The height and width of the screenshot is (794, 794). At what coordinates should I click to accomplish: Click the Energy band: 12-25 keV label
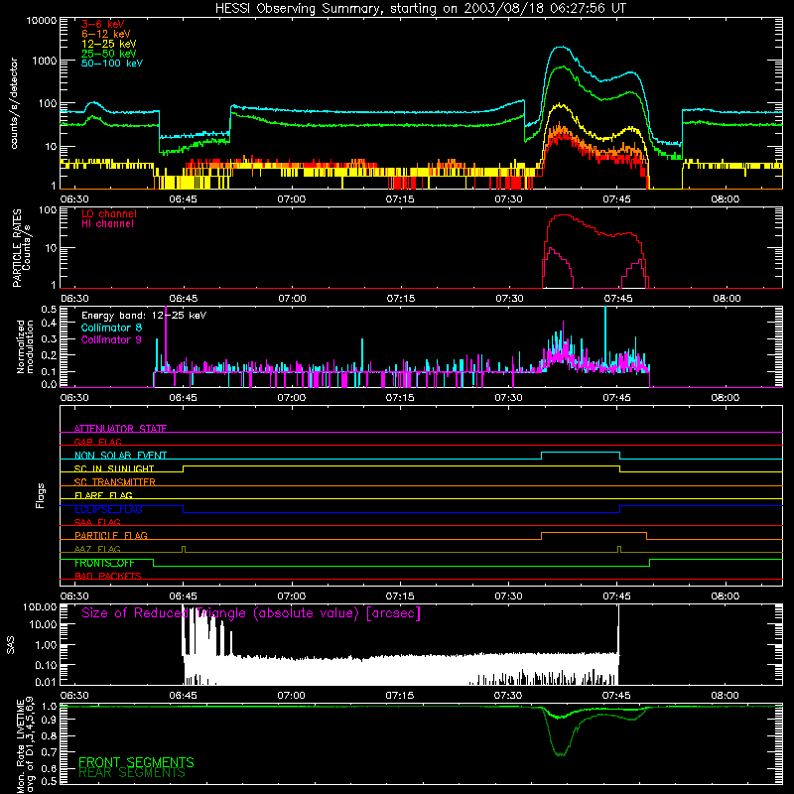click(144, 316)
